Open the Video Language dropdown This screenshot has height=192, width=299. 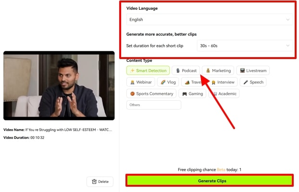(209, 20)
